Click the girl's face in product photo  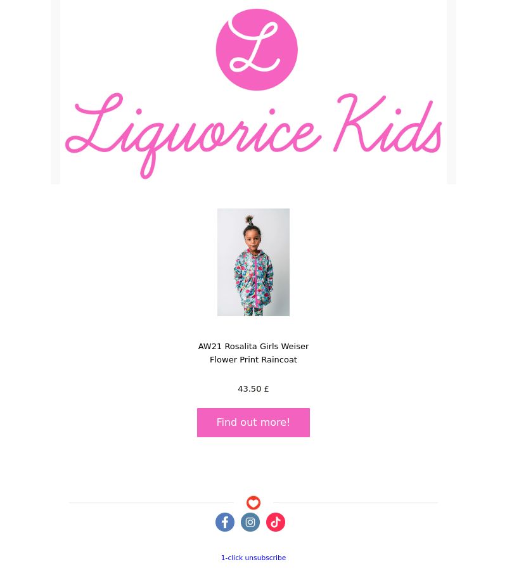pyautogui.click(x=252, y=239)
